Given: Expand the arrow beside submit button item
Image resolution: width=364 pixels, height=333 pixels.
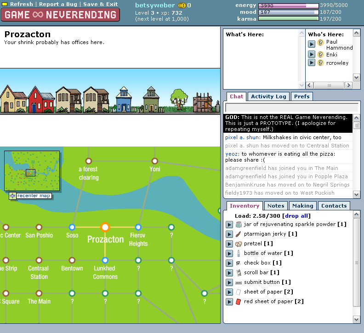Looking at the screenshot, I should pos(229,282).
